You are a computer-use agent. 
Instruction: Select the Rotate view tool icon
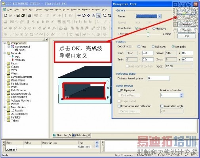point(84,15)
